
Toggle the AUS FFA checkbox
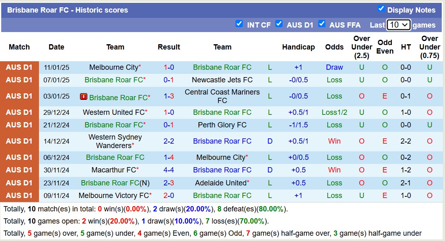pyautogui.click(x=322, y=24)
